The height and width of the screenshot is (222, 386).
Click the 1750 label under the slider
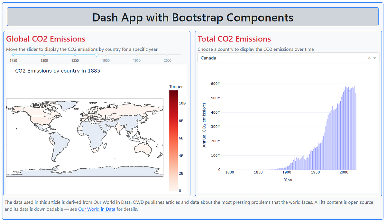coord(13,60)
